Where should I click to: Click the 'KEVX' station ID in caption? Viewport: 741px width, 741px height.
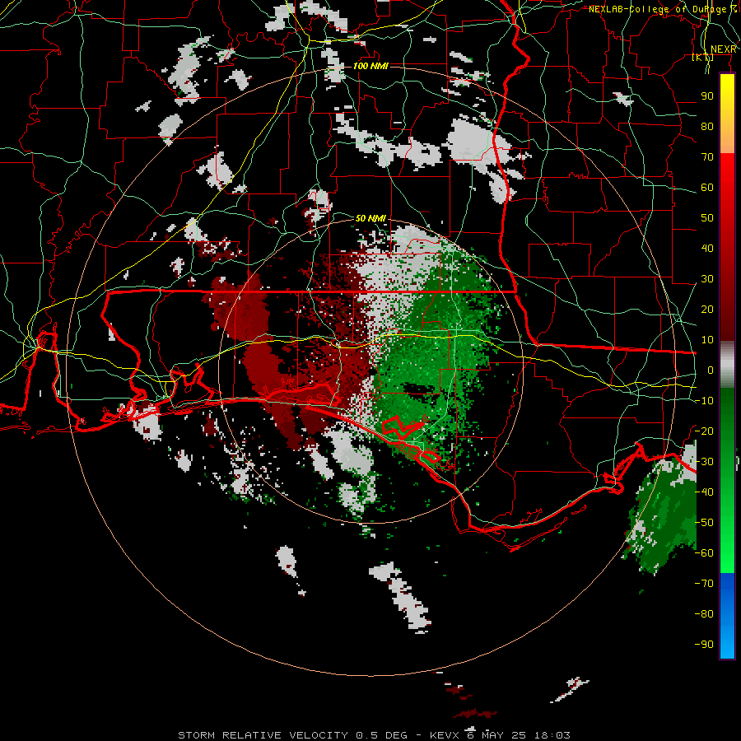click(x=445, y=735)
